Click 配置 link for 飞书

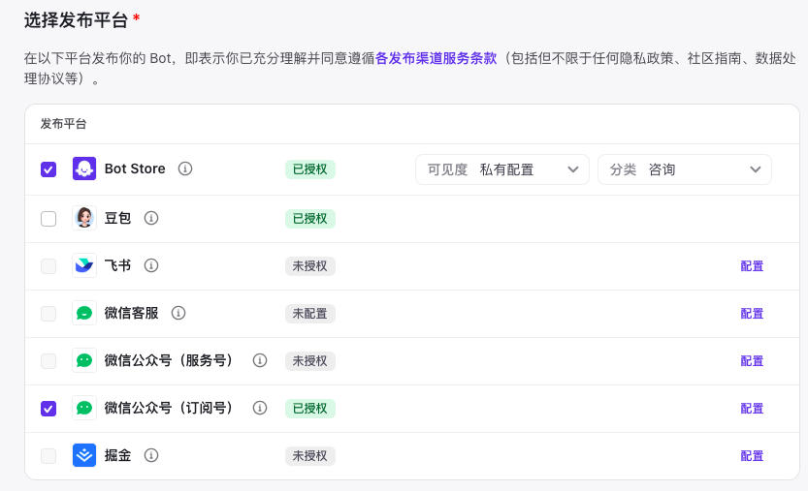coord(752,266)
